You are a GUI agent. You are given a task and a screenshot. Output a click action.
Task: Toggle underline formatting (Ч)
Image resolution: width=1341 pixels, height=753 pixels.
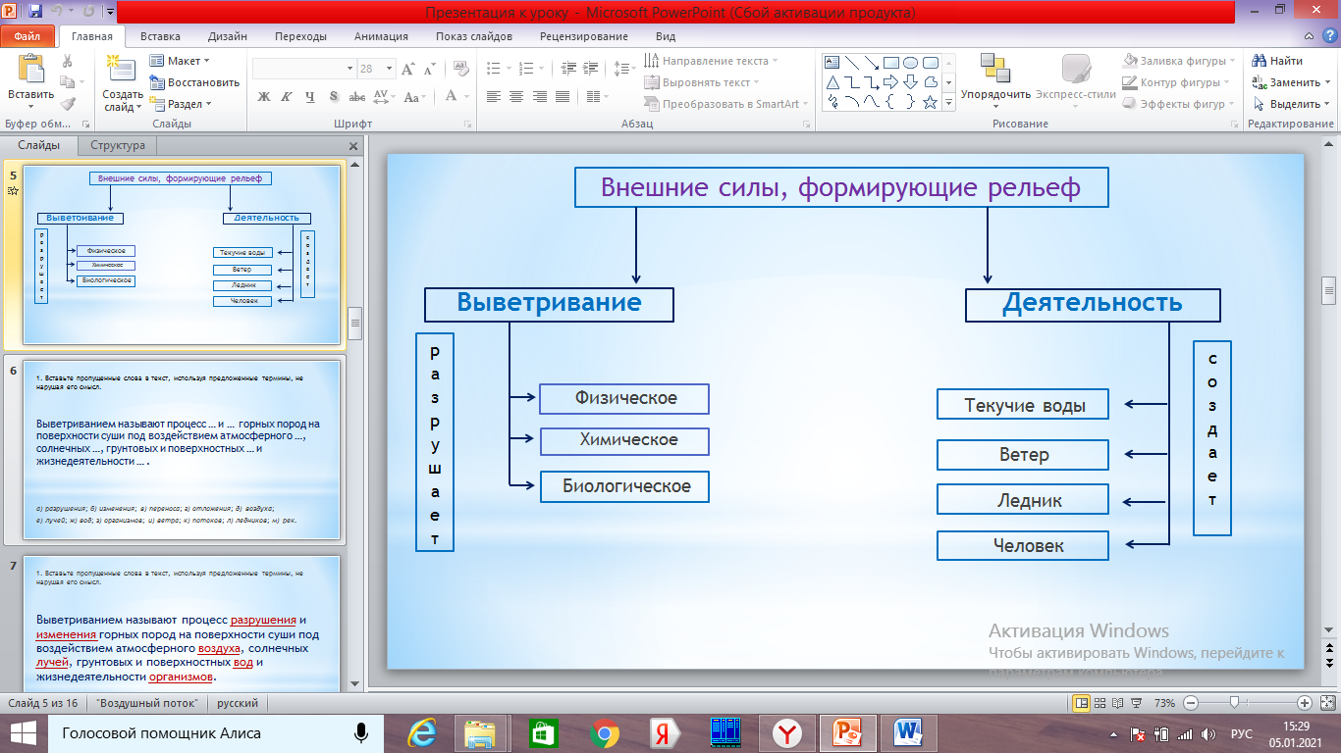(310, 96)
